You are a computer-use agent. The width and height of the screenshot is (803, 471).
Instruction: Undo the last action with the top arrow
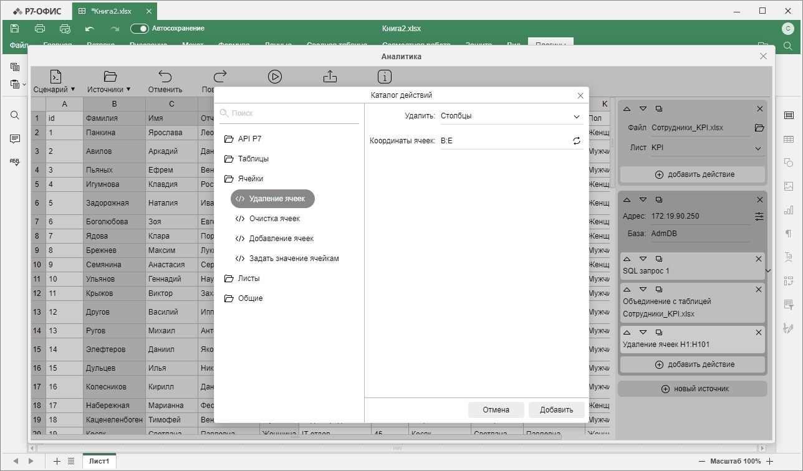90,29
